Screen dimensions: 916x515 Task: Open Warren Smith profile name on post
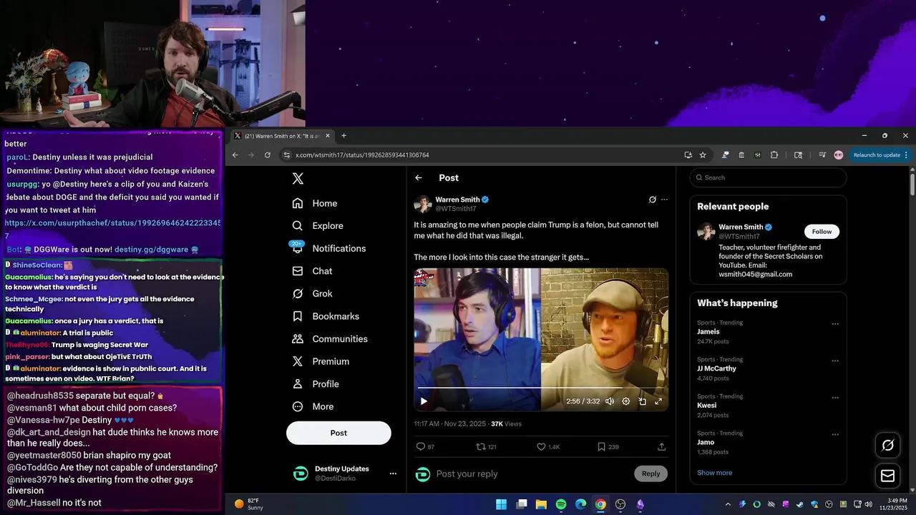[457, 200]
